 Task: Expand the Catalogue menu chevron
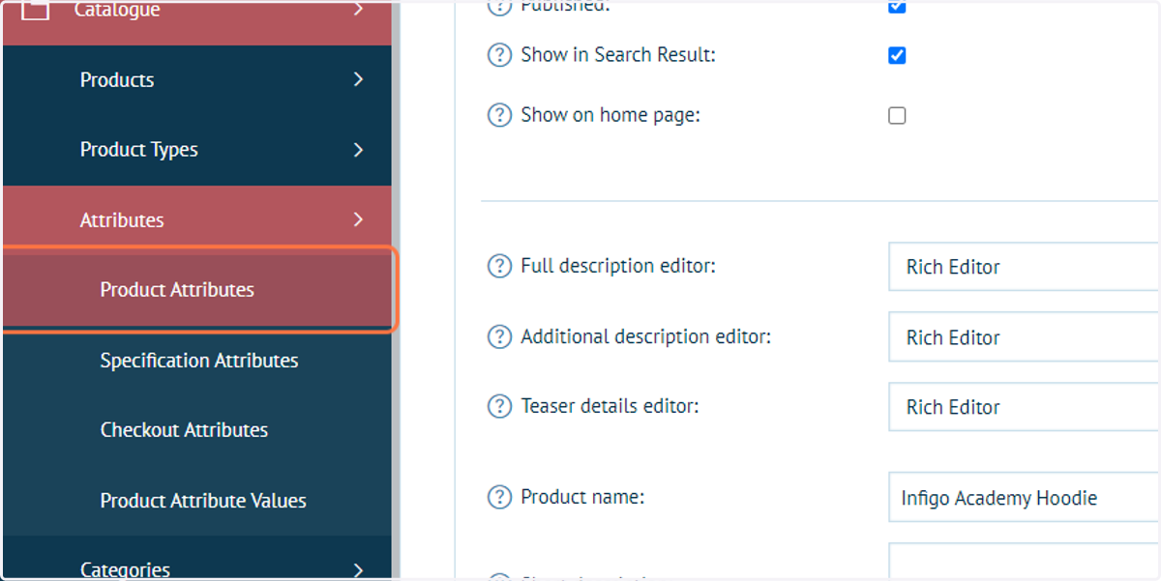(x=358, y=9)
